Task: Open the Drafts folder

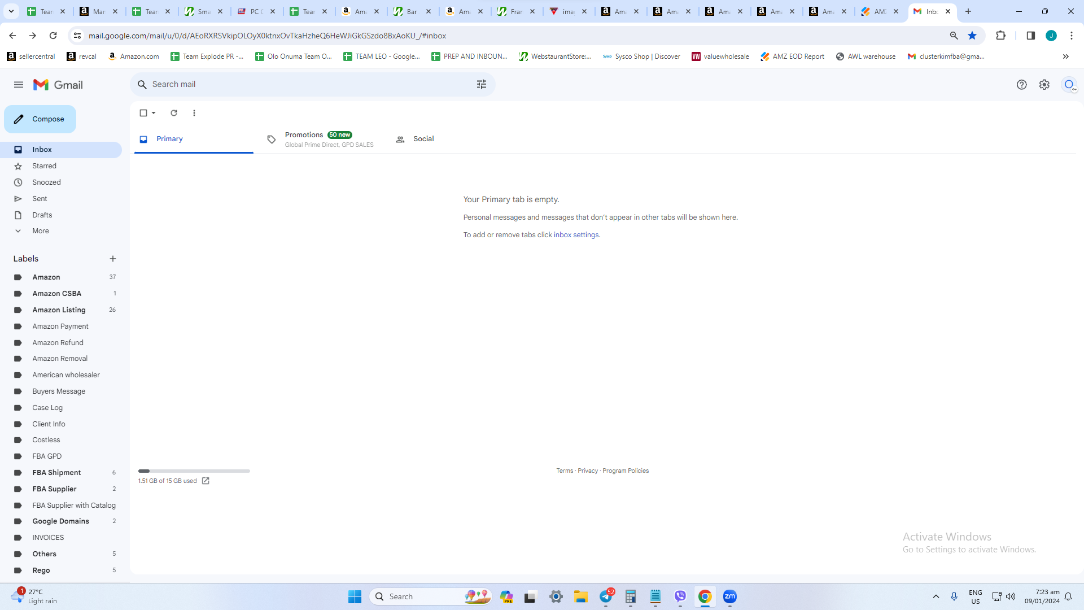Action: 61,215
